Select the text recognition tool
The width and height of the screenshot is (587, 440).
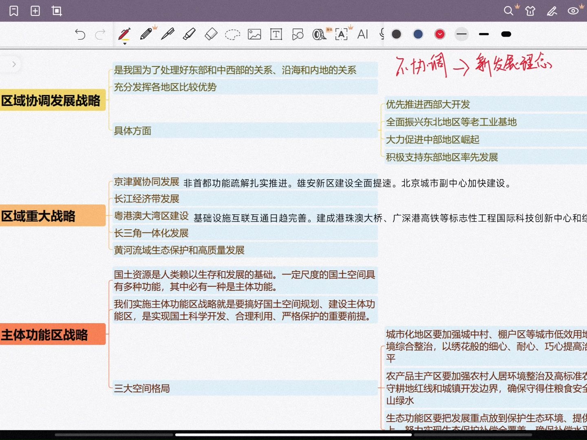[x=341, y=35]
